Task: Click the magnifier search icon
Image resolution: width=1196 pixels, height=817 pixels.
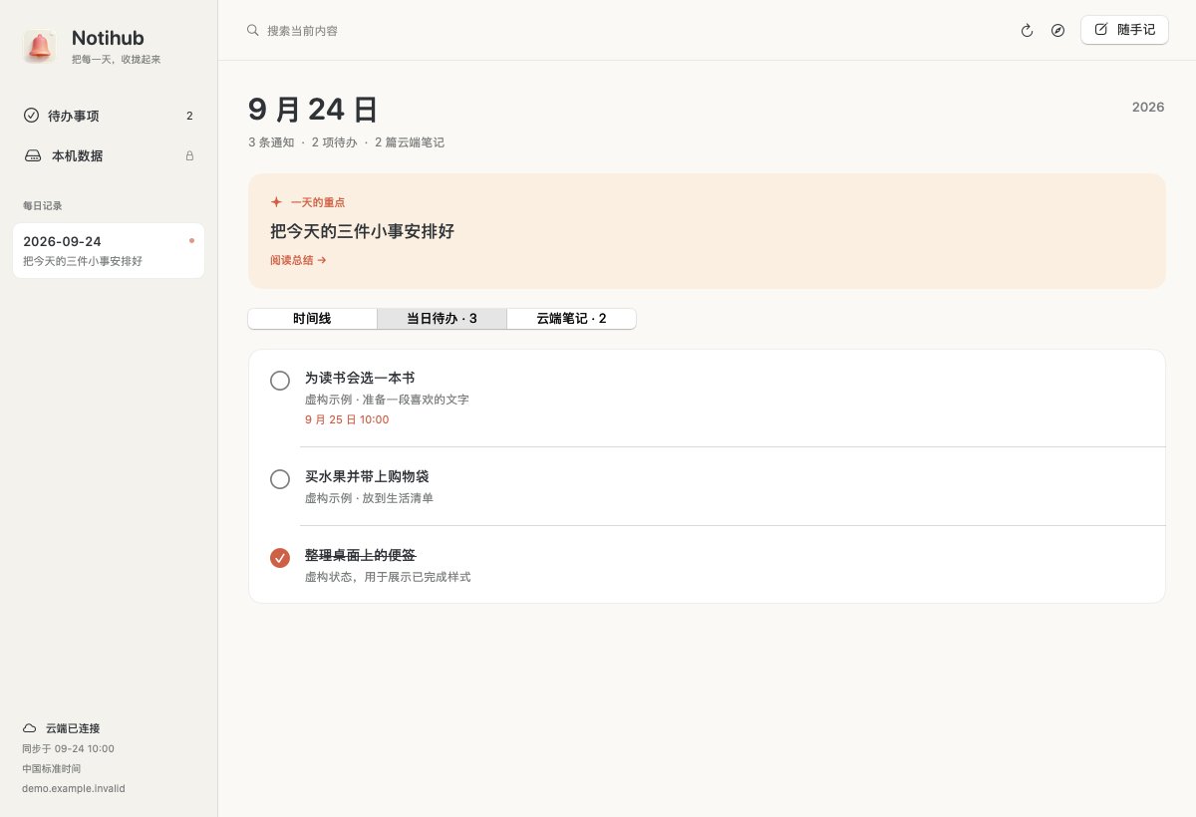Action: (x=253, y=30)
